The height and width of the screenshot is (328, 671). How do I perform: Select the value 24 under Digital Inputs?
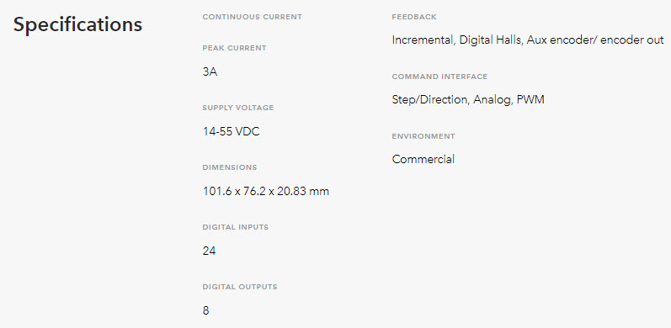(209, 251)
